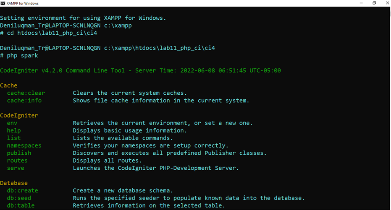Click the 'help' command name
The height and width of the screenshot is (210, 391).
[14, 130]
